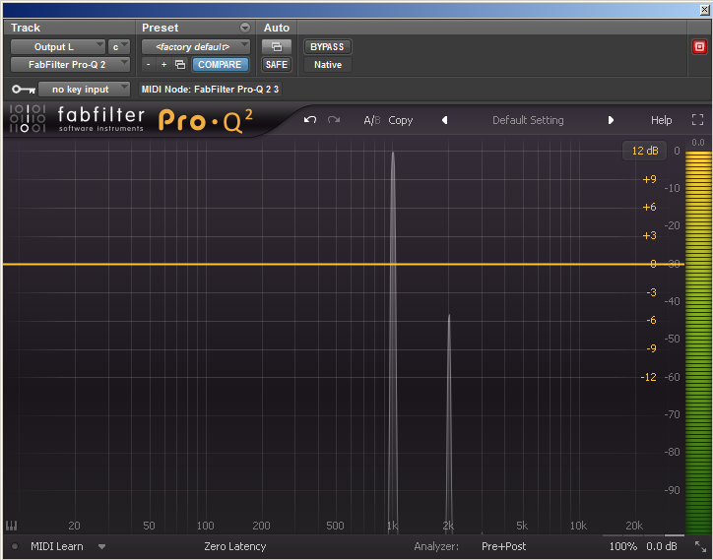This screenshot has height=560, width=713.
Task: Click the redo arrow icon
Action: tap(334, 120)
